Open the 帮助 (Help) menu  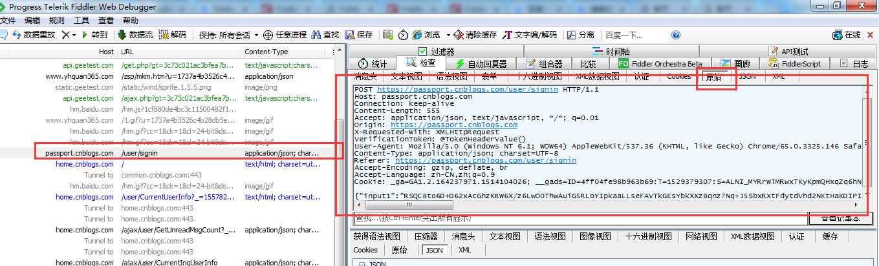click(131, 21)
